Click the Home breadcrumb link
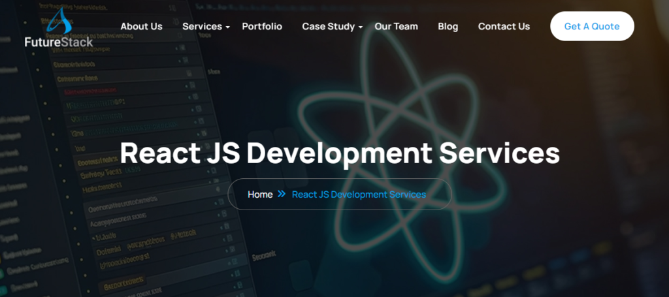 coord(260,195)
